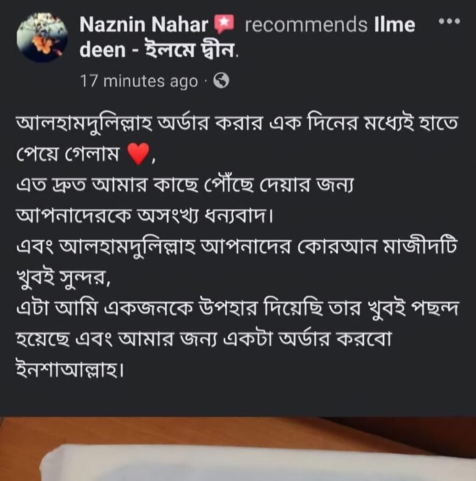
Task: Open the three-dot post options menu
Action: pos(449,22)
